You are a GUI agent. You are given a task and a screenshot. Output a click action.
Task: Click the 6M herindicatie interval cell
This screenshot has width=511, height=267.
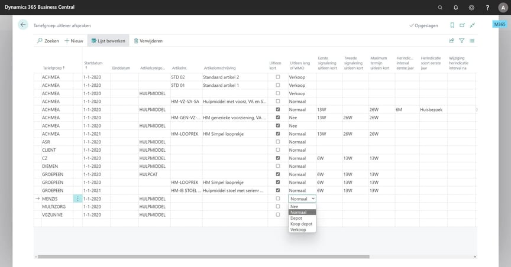(x=407, y=110)
